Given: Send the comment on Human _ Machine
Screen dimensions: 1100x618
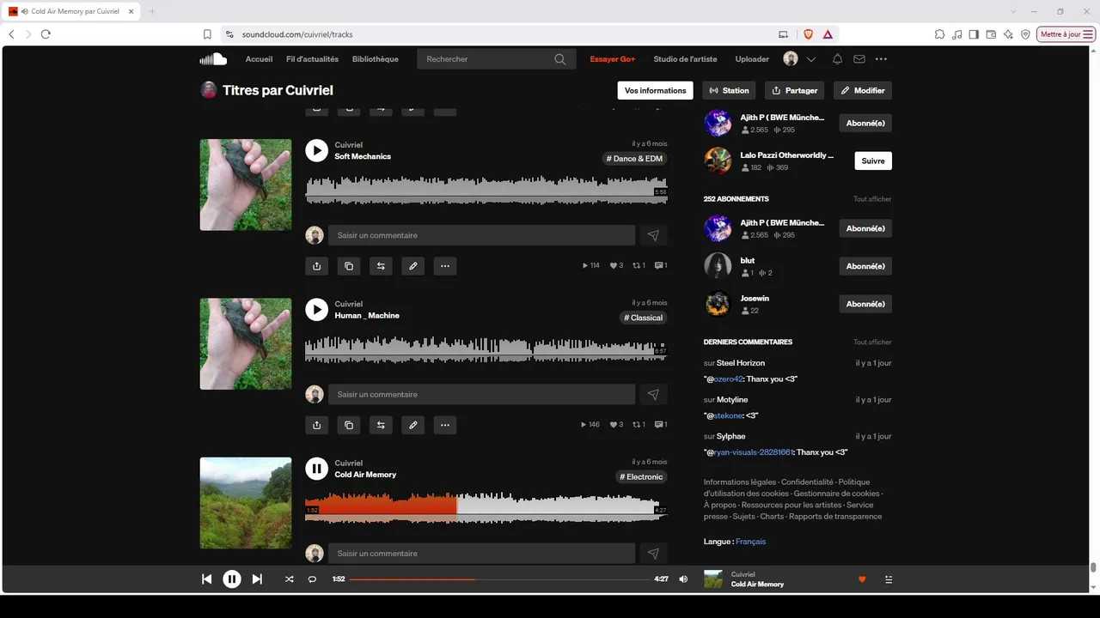Looking at the screenshot, I should (x=653, y=394).
